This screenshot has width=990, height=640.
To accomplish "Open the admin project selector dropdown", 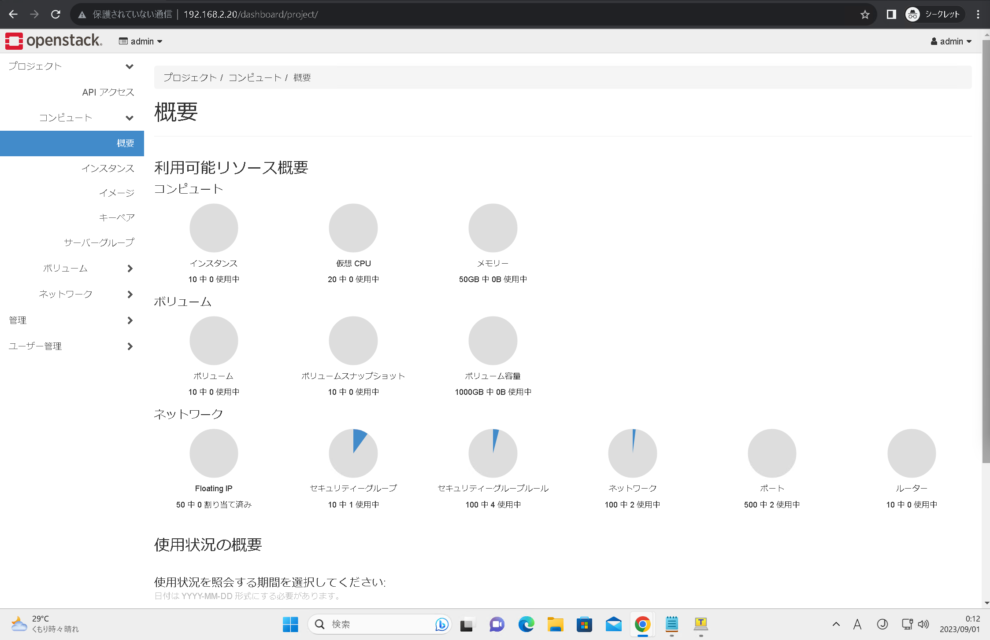I will pyautogui.click(x=141, y=41).
